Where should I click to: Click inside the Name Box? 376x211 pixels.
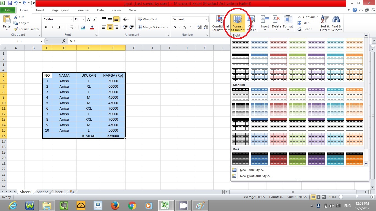click(19, 41)
